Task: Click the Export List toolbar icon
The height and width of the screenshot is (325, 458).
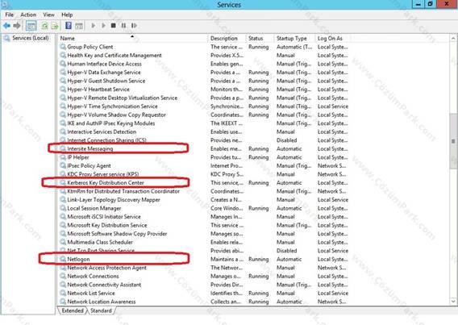Action: click(x=55, y=26)
